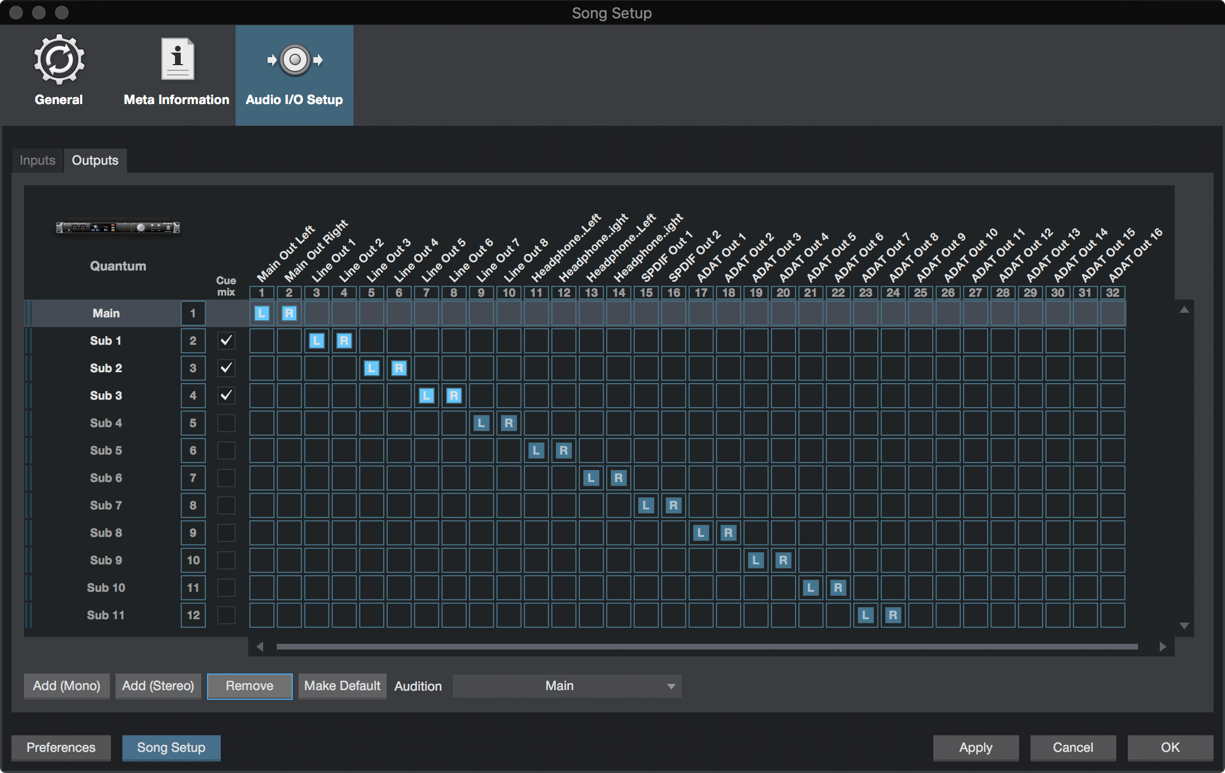
Task: Click the Sub 2 row R routing marker
Action: tap(399, 368)
